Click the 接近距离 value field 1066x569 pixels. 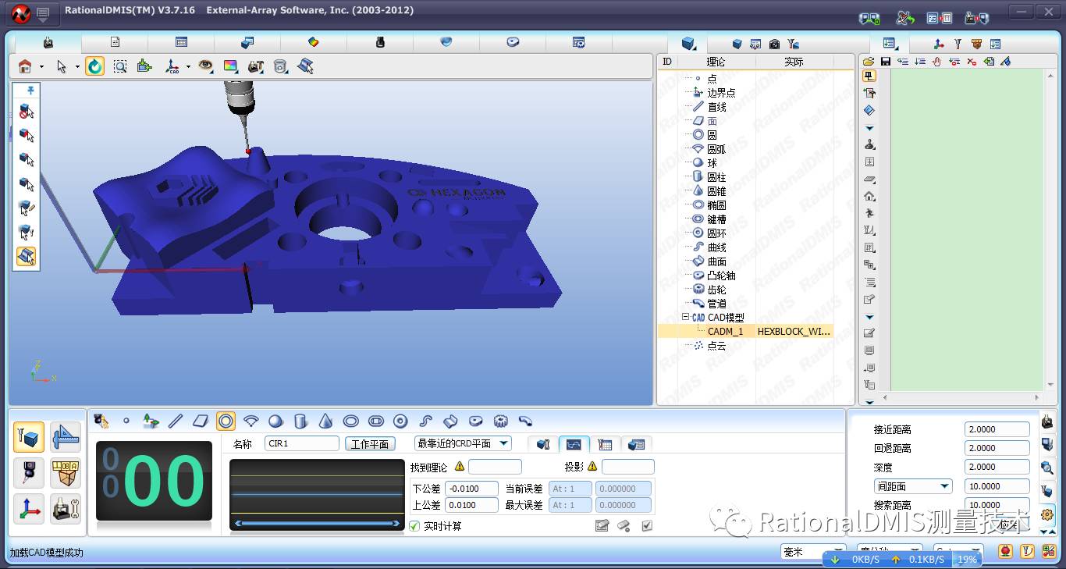coord(997,429)
